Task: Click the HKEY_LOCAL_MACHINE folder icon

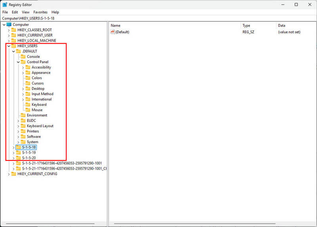Action: 13,40
